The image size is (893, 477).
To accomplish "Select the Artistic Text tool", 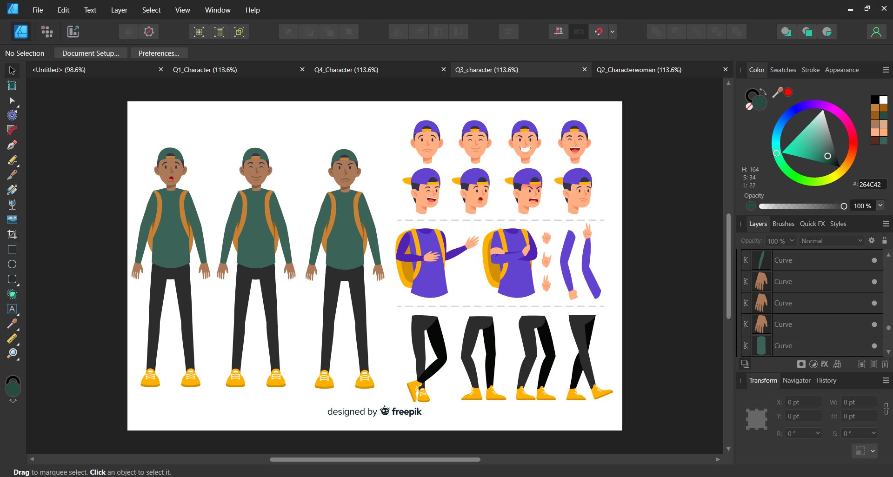I will click(x=12, y=309).
